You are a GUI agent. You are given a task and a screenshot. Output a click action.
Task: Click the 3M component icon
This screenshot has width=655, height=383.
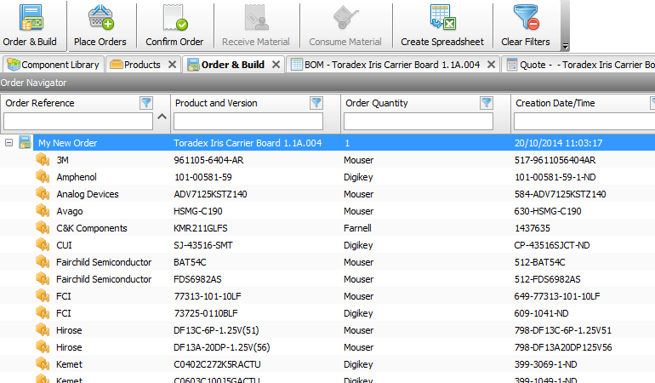(43, 160)
